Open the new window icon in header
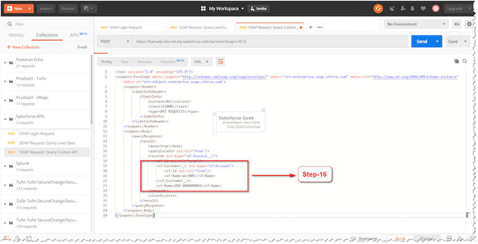This screenshot has width=478, height=244. [88, 8]
